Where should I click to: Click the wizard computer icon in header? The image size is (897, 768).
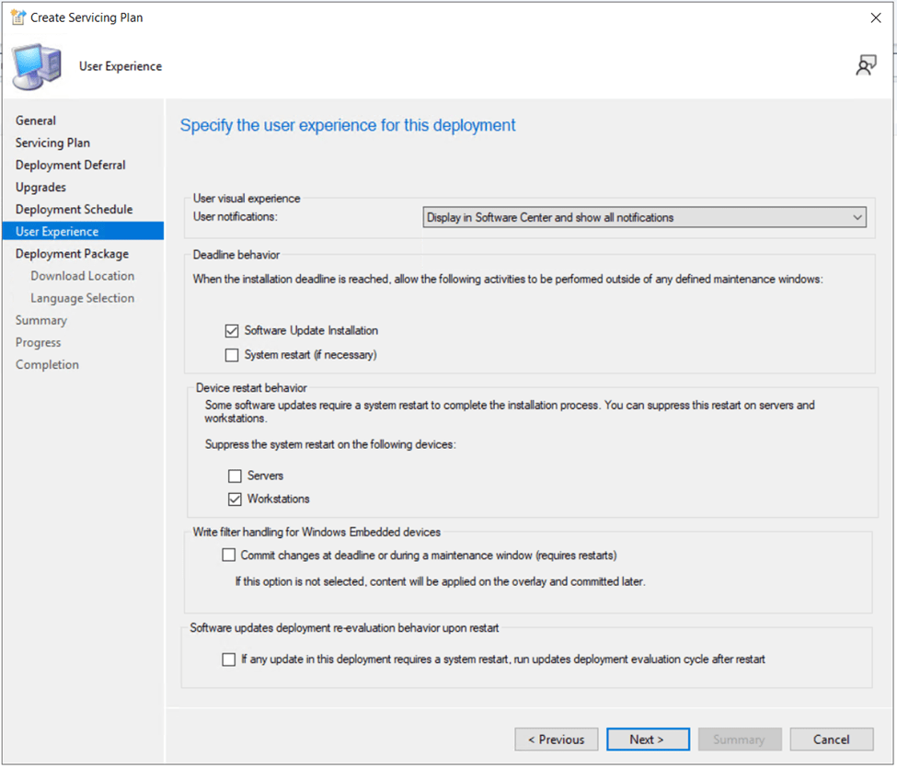pos(38,66)
